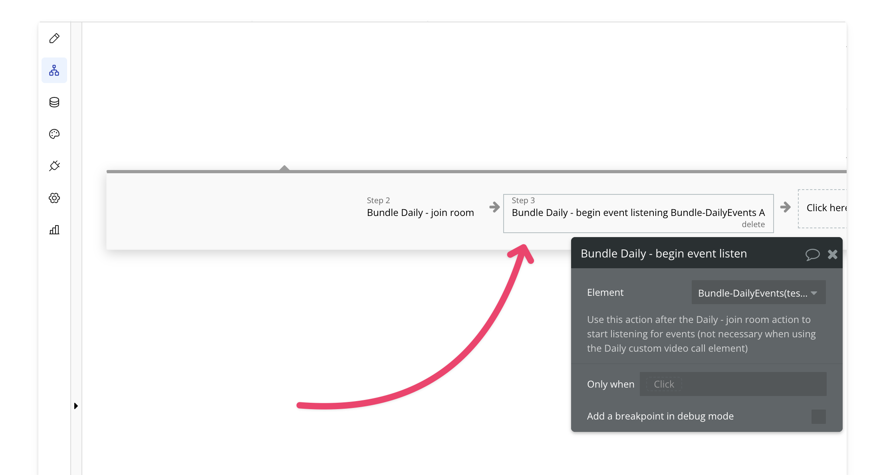Open the Workflow tab icon in sidebar
The width and height of the screenshot is (885, 475).
tap(54, 70)
